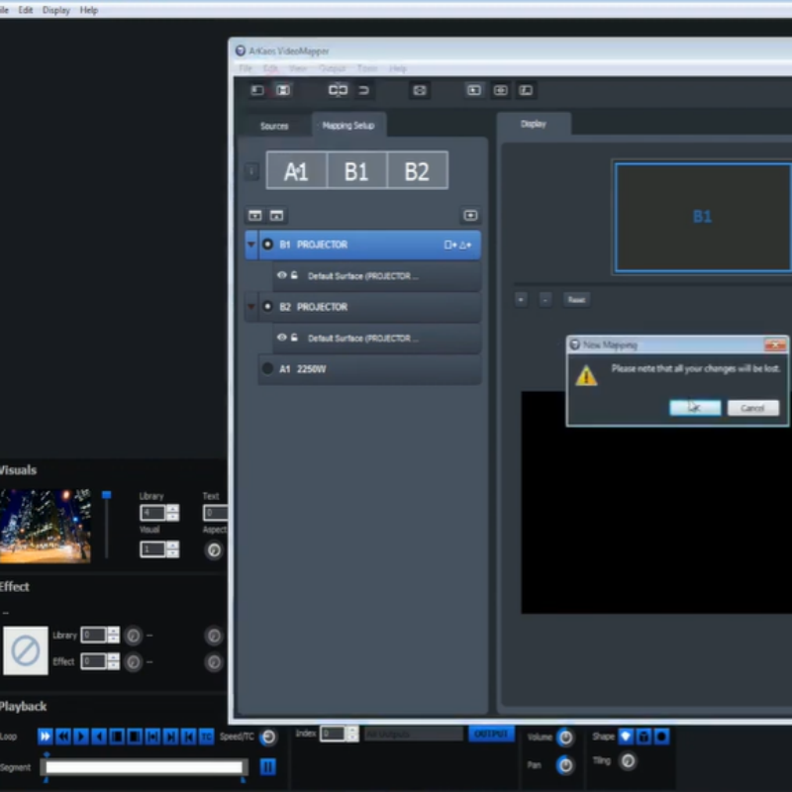Image resolution: width=792 pixels, height=792 pixels.
Task: Select the city night visual thumbnail
Action: (x=46, y=526)
